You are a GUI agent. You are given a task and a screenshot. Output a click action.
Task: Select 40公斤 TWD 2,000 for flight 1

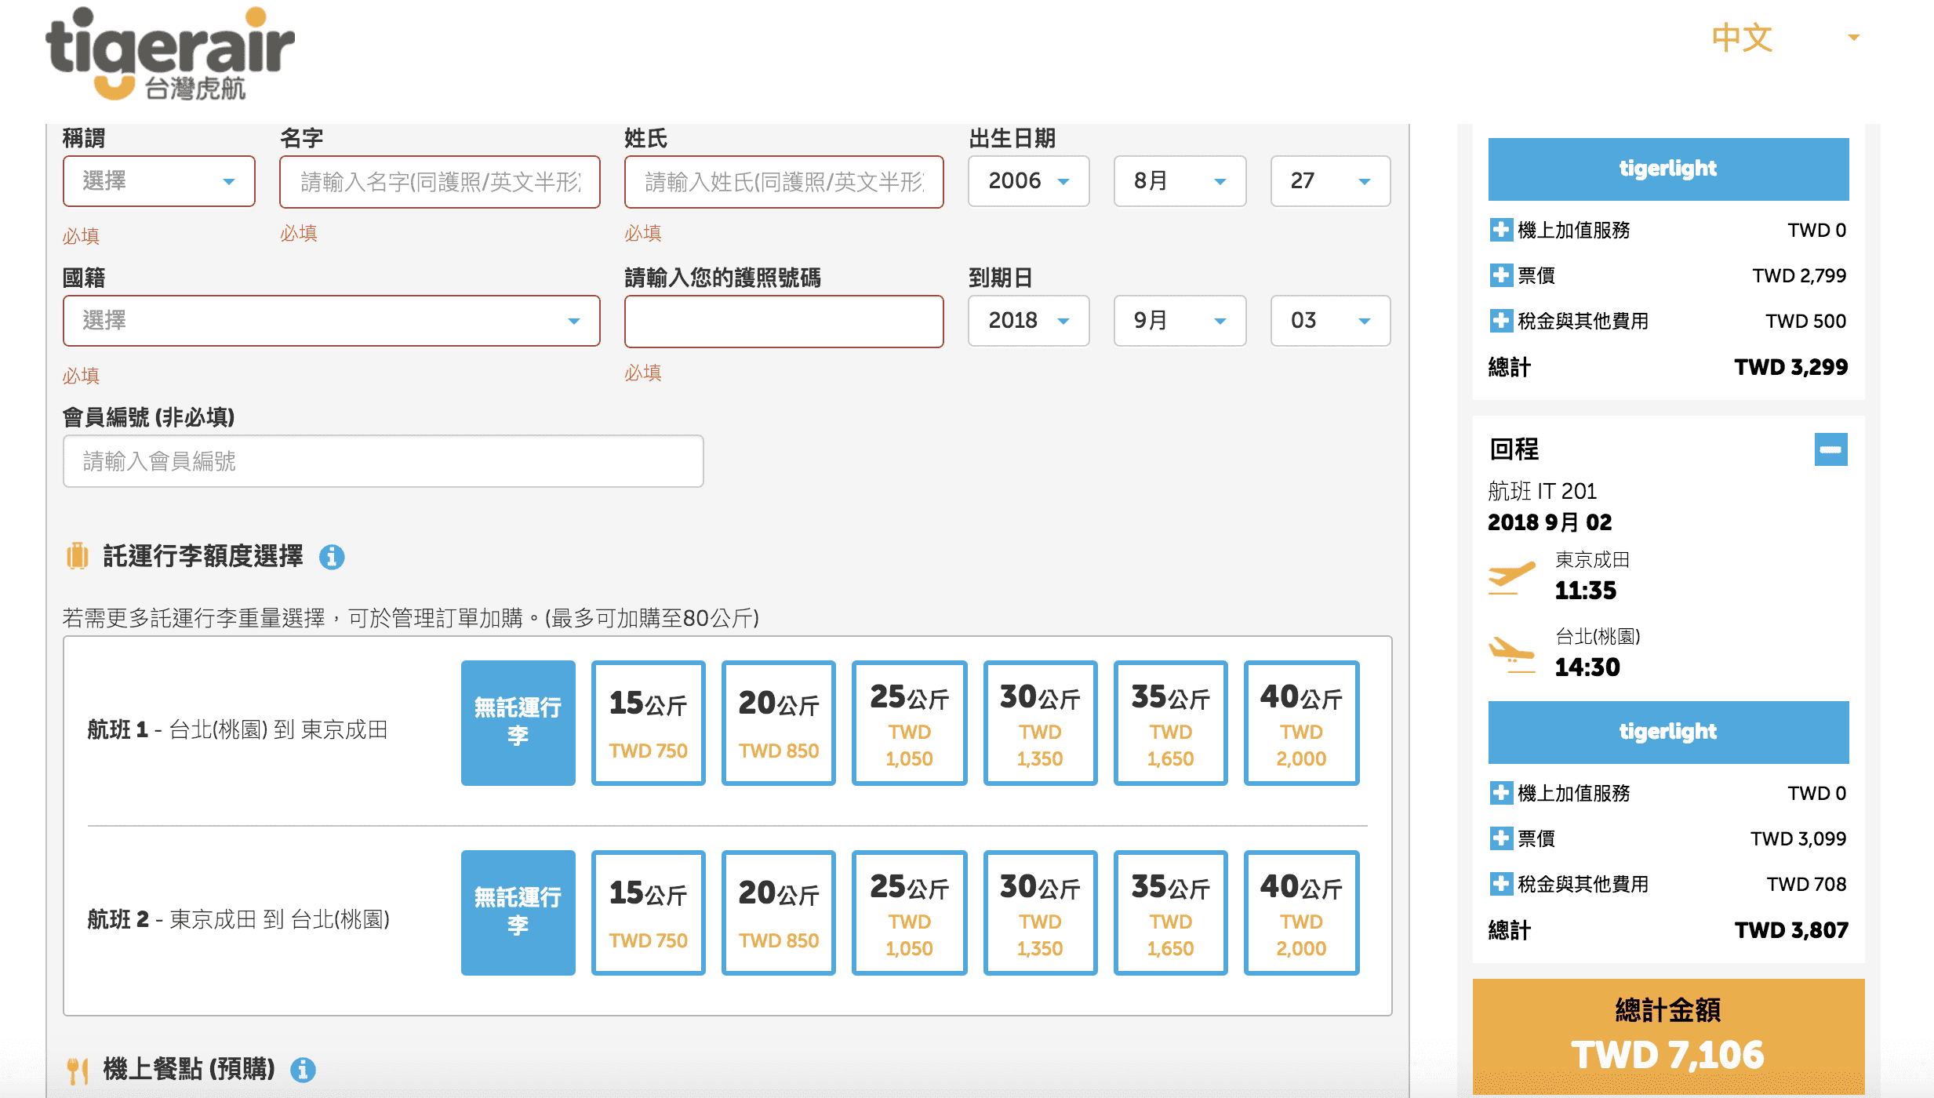(x=1301, y=723)
